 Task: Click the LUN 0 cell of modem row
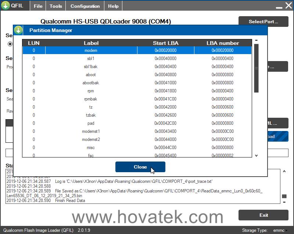click(x=34, y=50)
